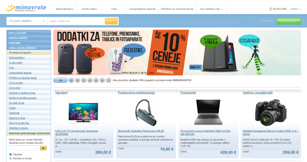Screen dimensions: 307x162
Task: Select the Kartuše in tonerji radio button
Action: point(10,158)
